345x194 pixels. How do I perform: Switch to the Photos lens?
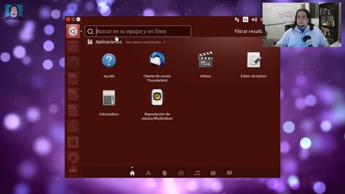(213, 173)
